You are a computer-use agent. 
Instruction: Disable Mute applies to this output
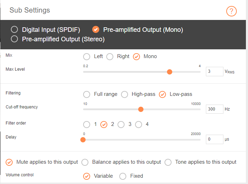click(x=9, y=162)
